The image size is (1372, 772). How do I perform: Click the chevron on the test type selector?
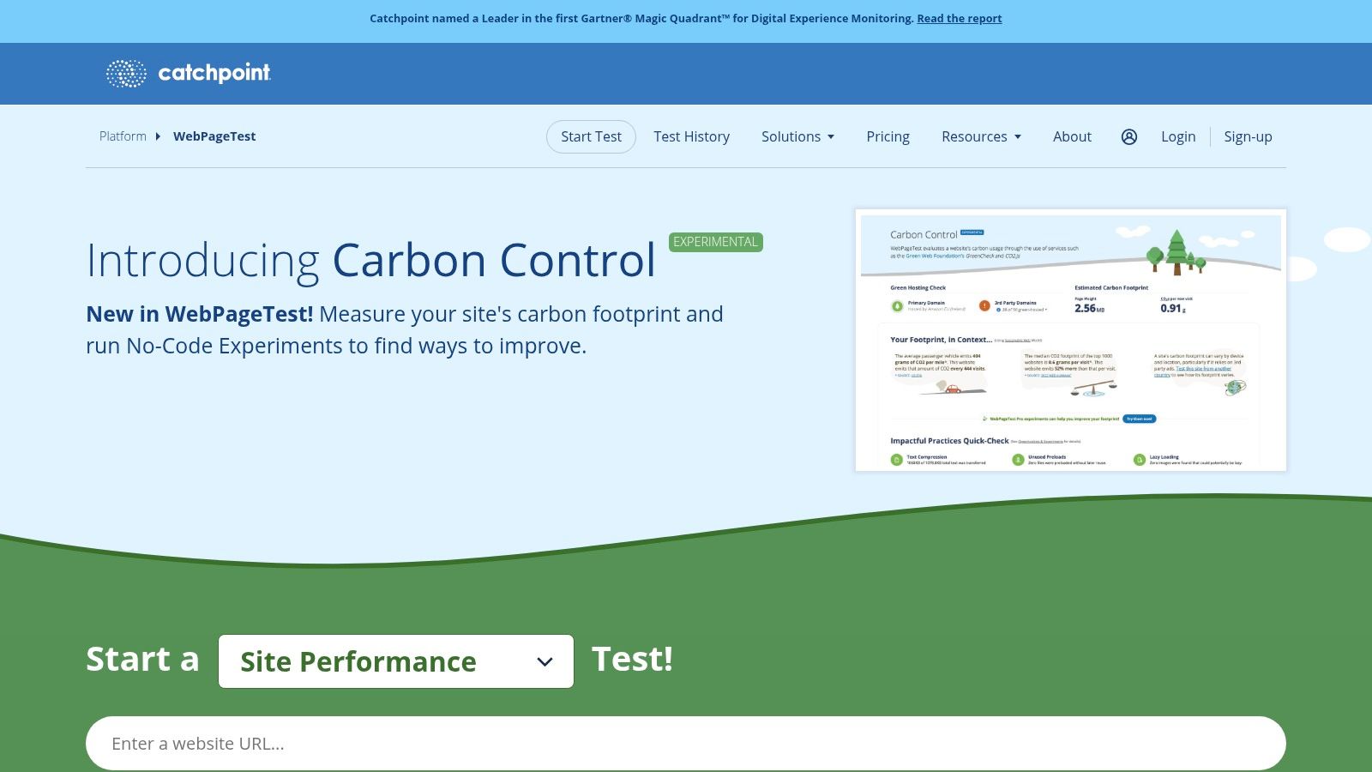tap(544, 661)
